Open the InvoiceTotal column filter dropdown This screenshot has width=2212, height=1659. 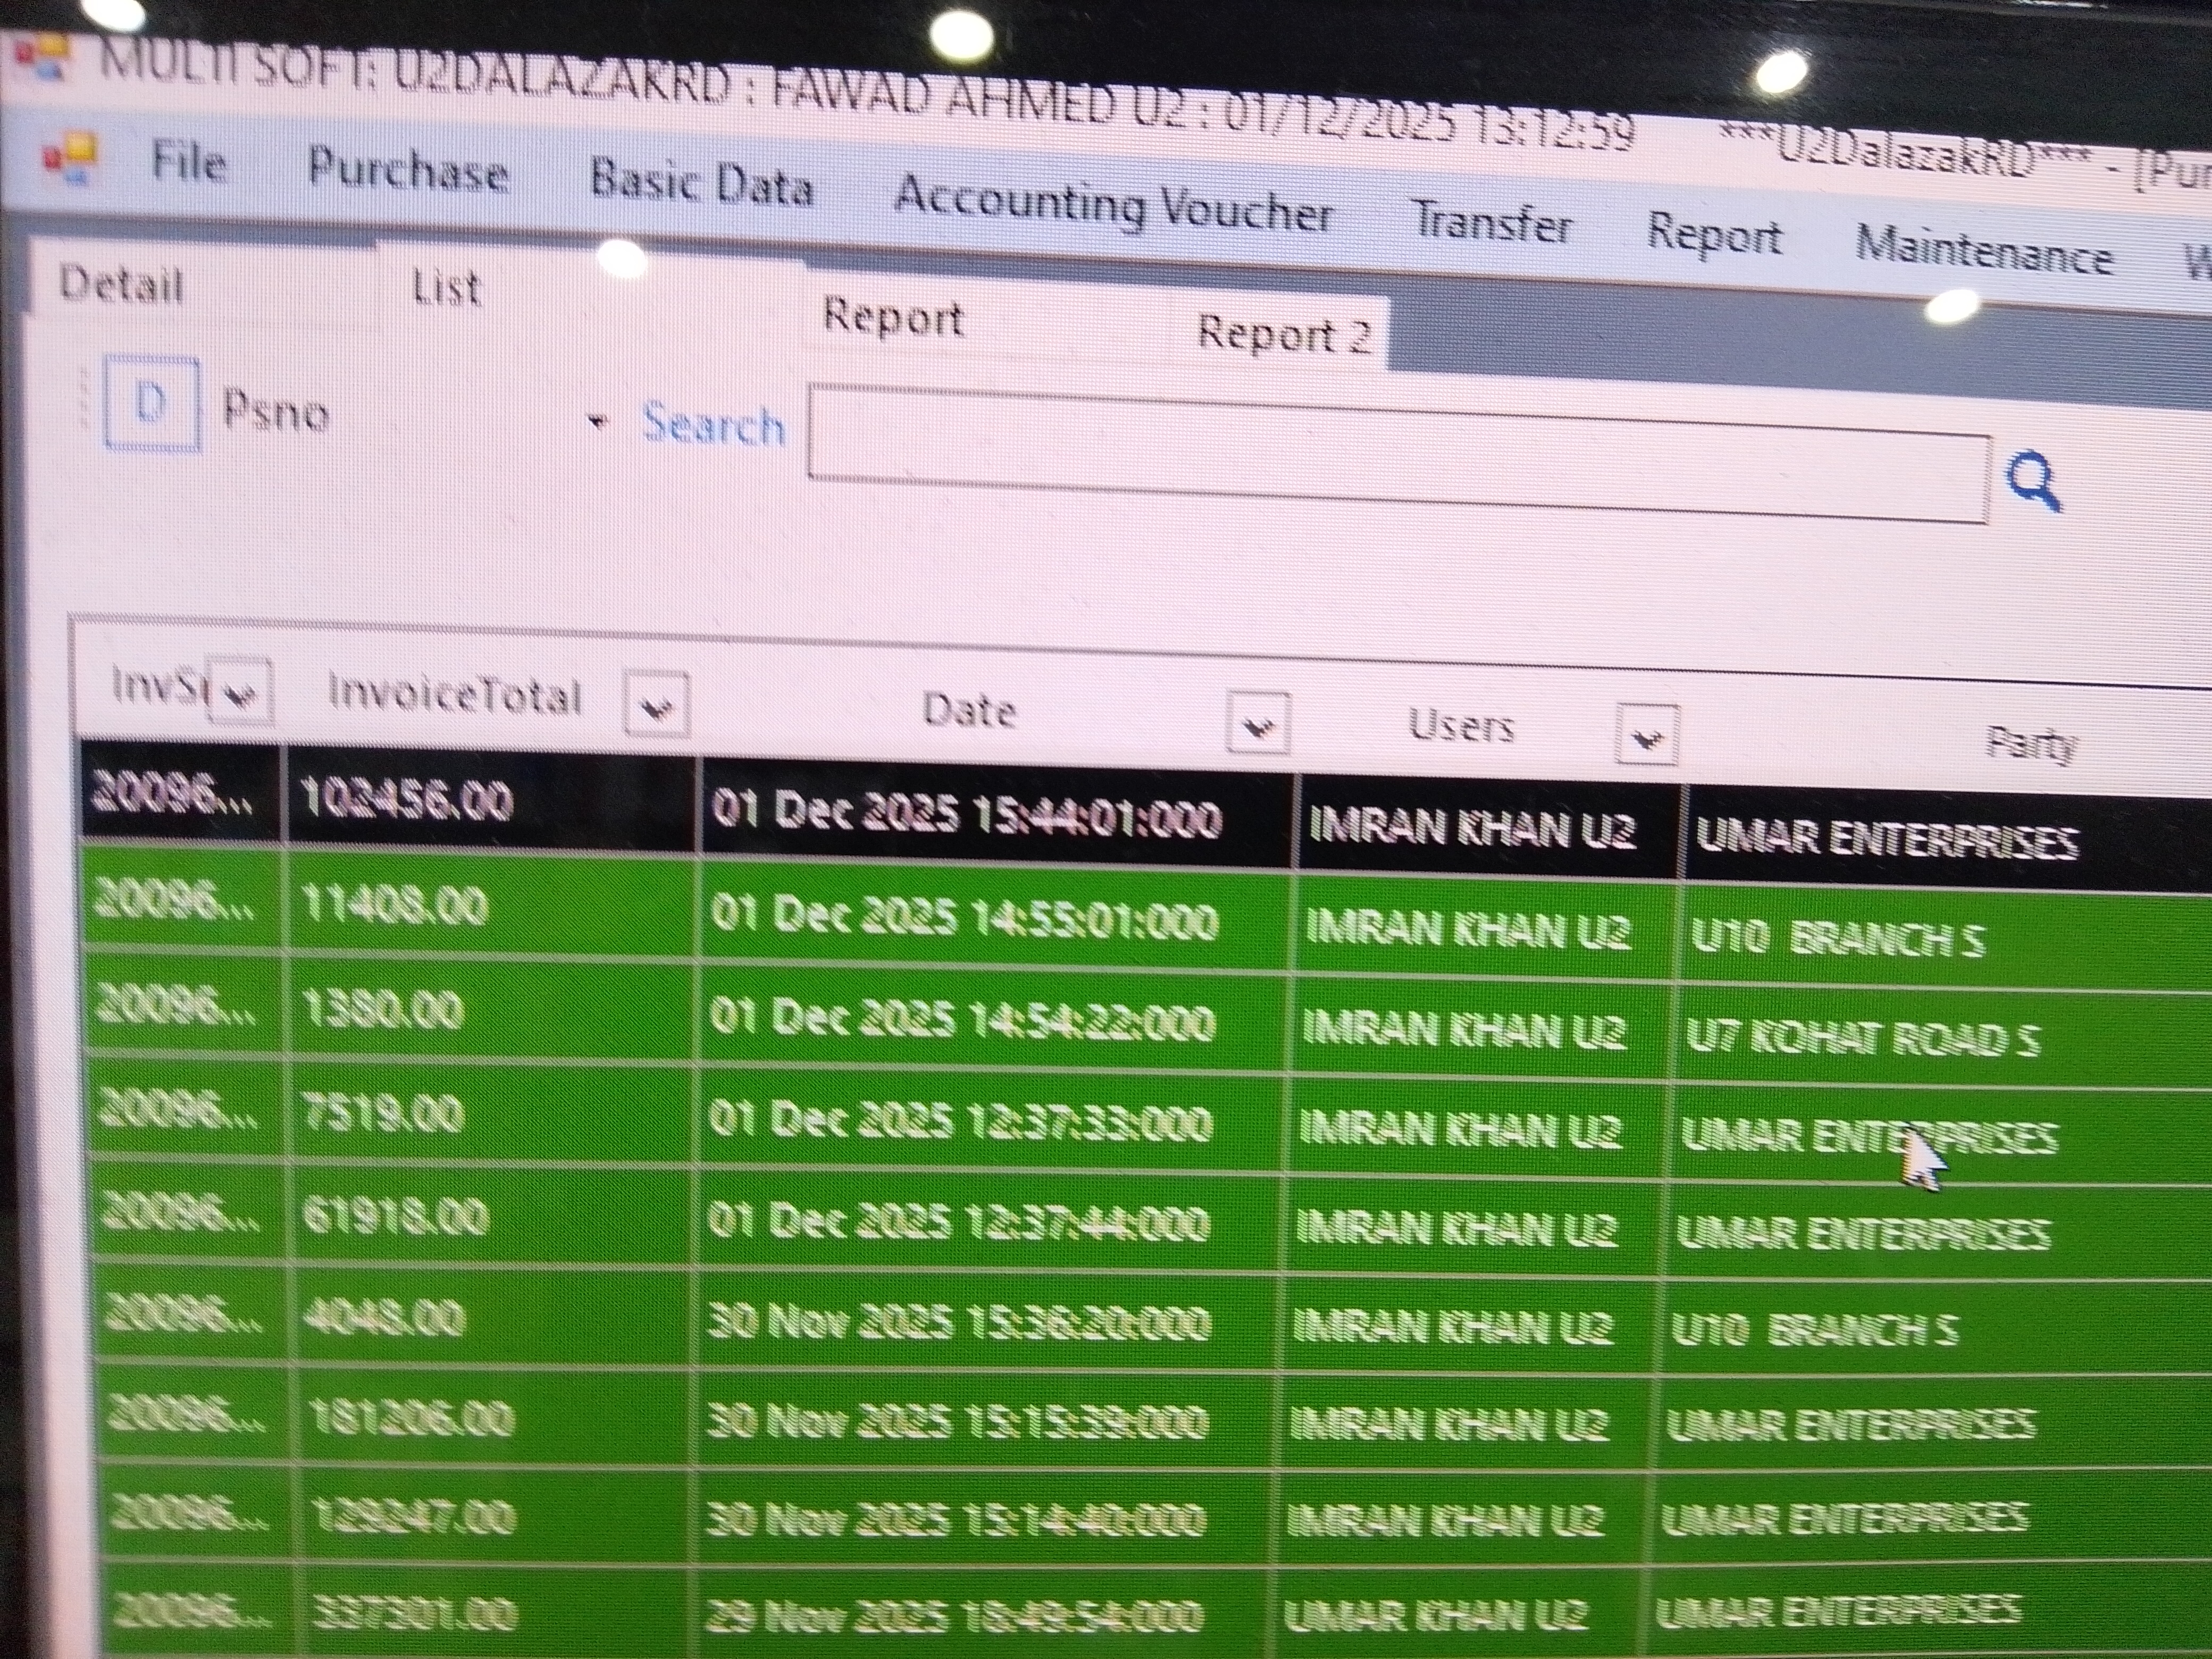point(656,706)
